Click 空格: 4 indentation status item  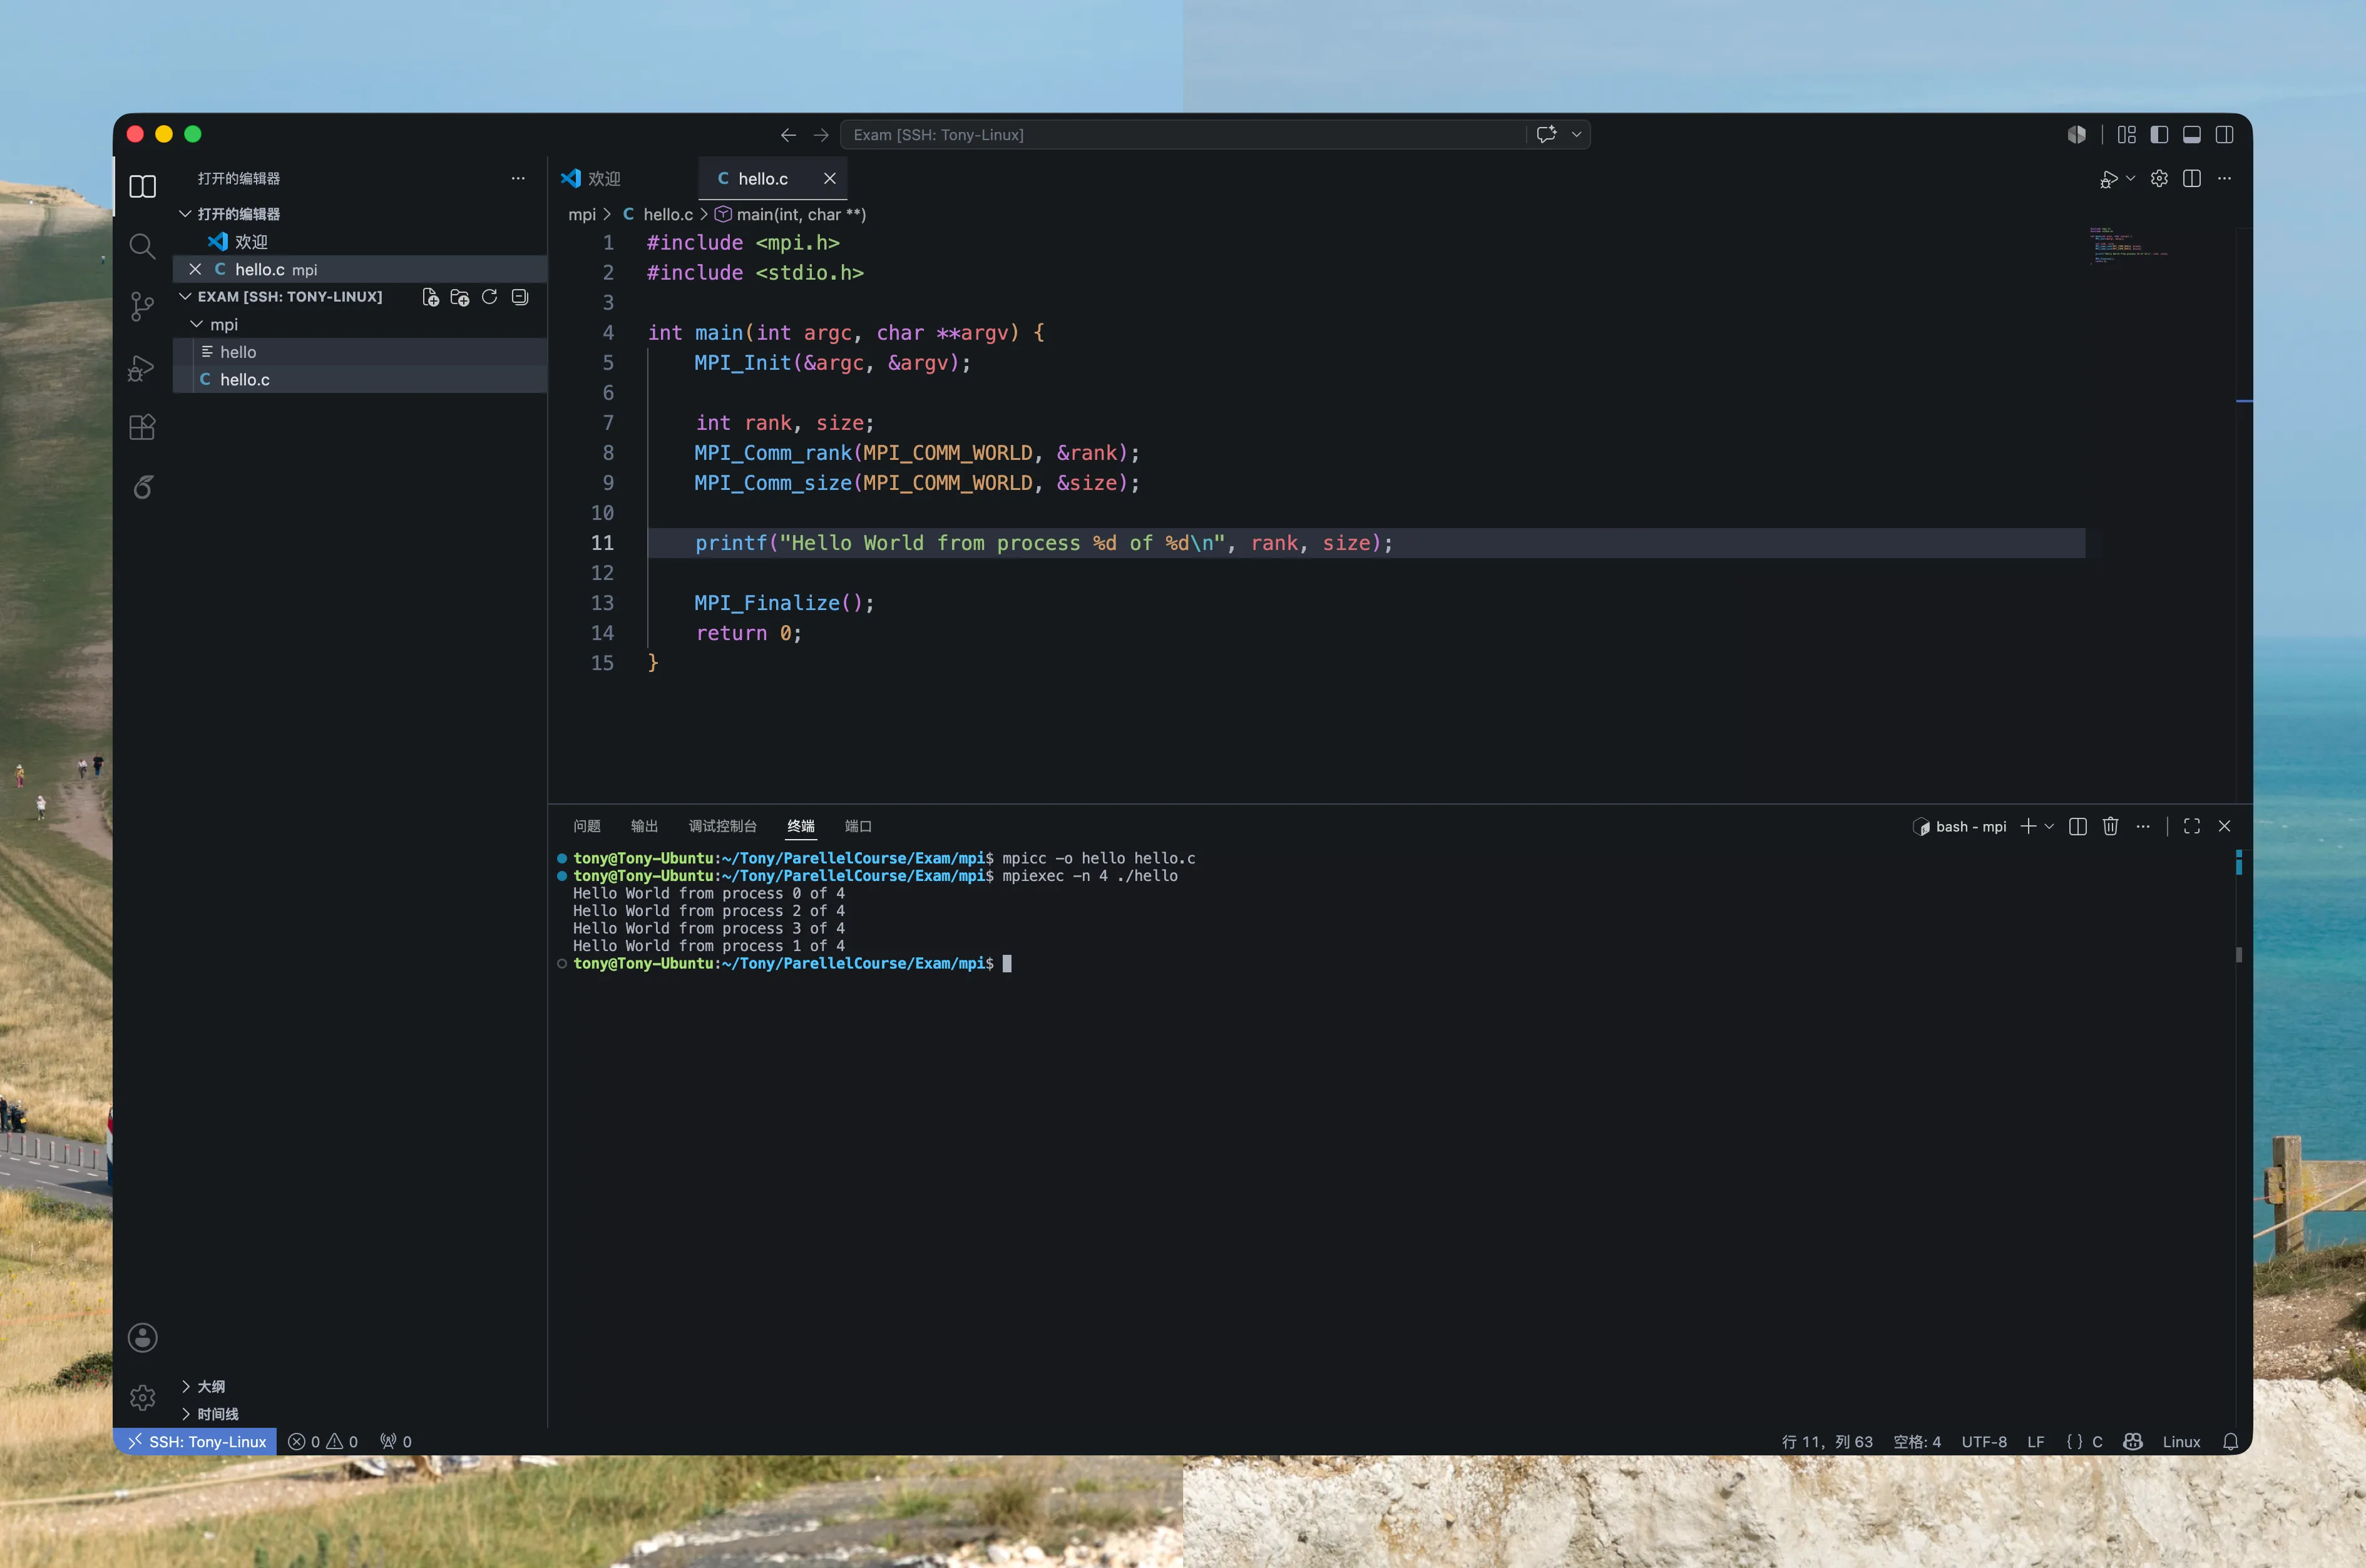[x=1917, y=1442]
